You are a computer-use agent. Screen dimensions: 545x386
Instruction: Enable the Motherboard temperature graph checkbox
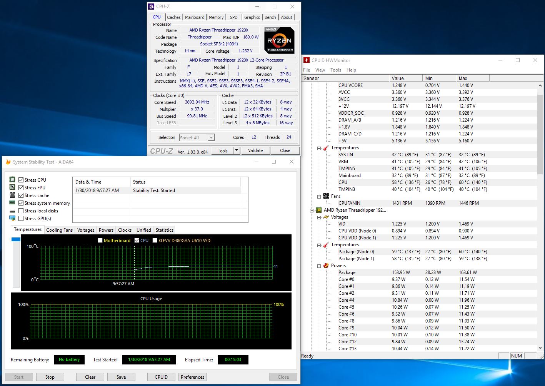[100, 241]
